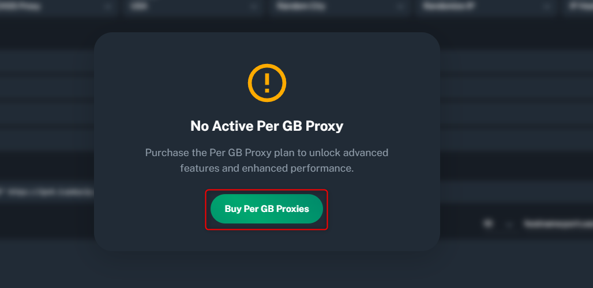Click the faint blurred icon beside the round icon
This screenshot has width=593, height=288.
pos(509,225)
